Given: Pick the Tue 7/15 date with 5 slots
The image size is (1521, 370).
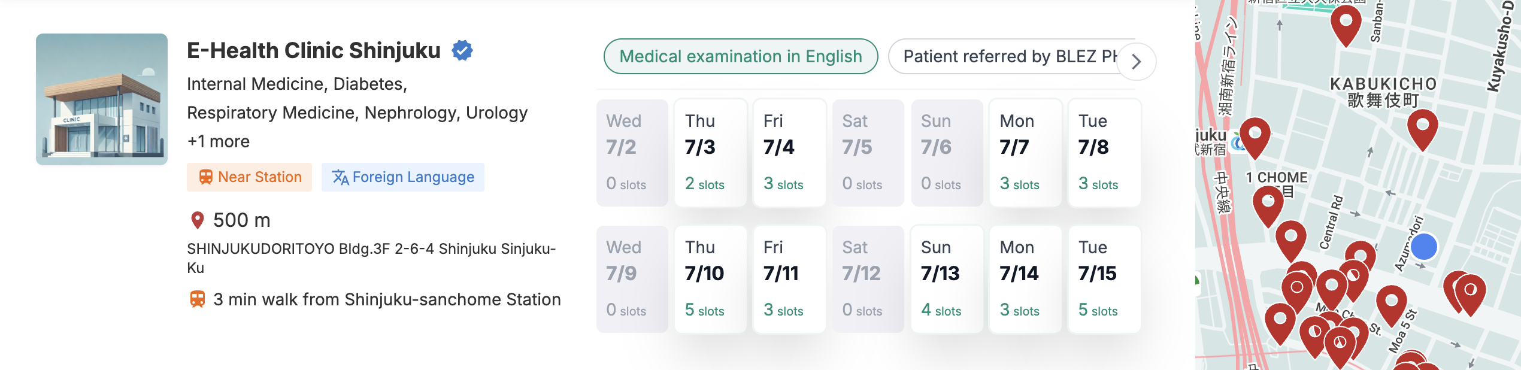Looking at the screenshot, I should click(x=1104, y=280).
